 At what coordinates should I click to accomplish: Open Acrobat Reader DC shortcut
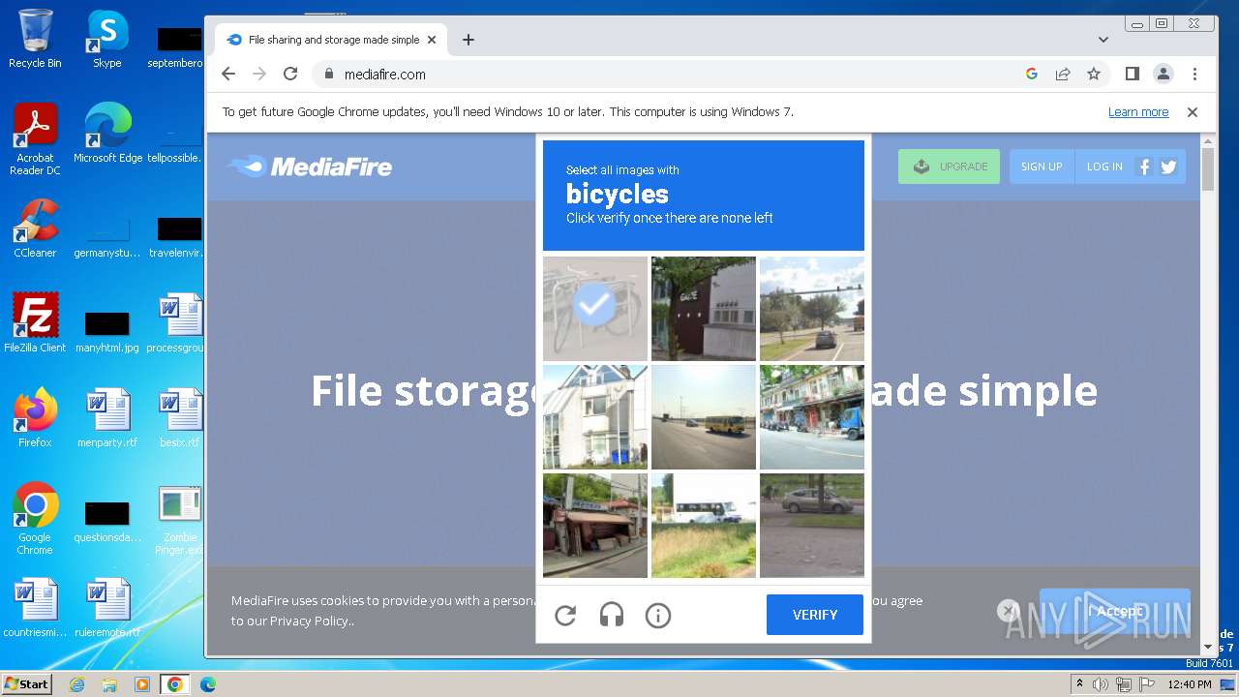(x=35, y=140)
